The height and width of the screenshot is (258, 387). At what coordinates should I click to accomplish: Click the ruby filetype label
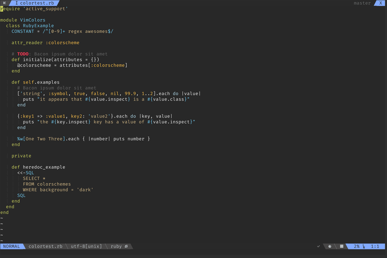(116, 246)
